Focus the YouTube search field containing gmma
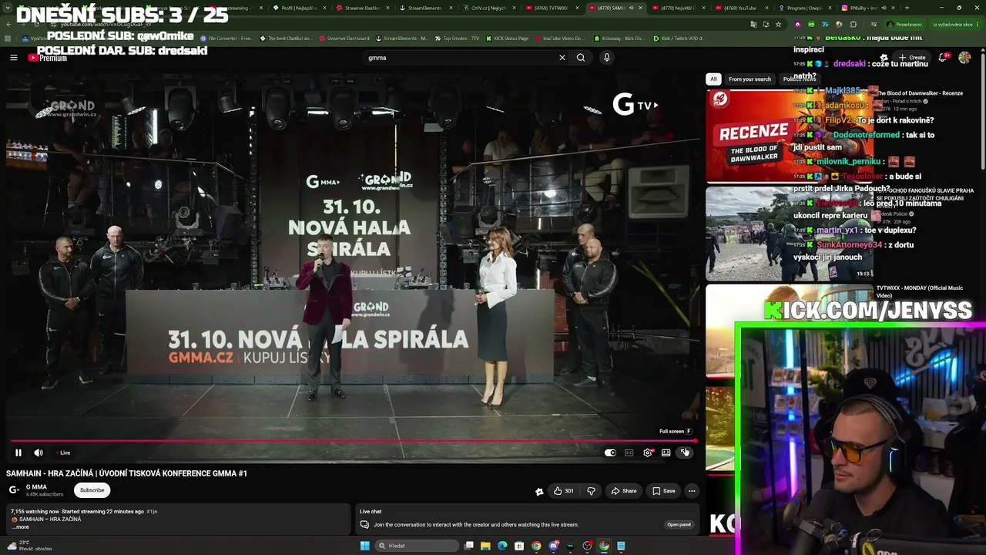The image size is (986, 555). point(458,58)
